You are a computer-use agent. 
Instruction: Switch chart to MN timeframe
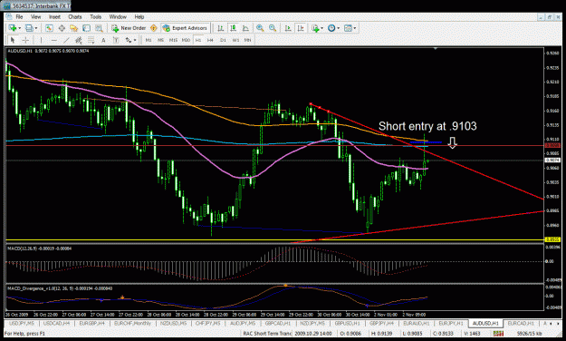pyautogui.click(x=247, y=40)
